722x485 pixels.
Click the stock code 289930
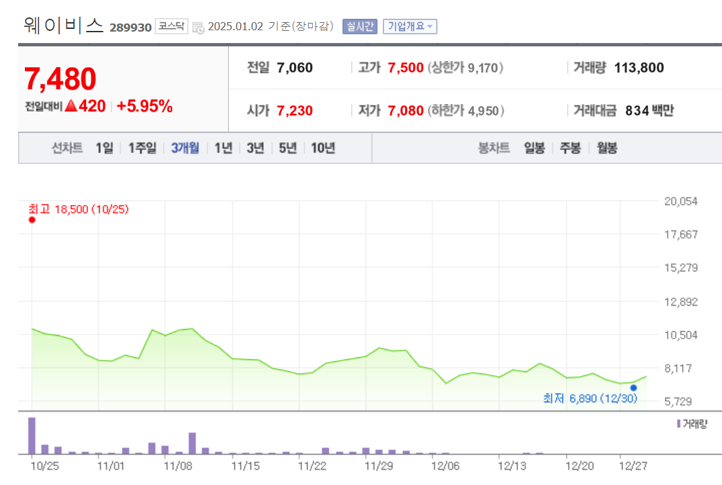(131, 28)
